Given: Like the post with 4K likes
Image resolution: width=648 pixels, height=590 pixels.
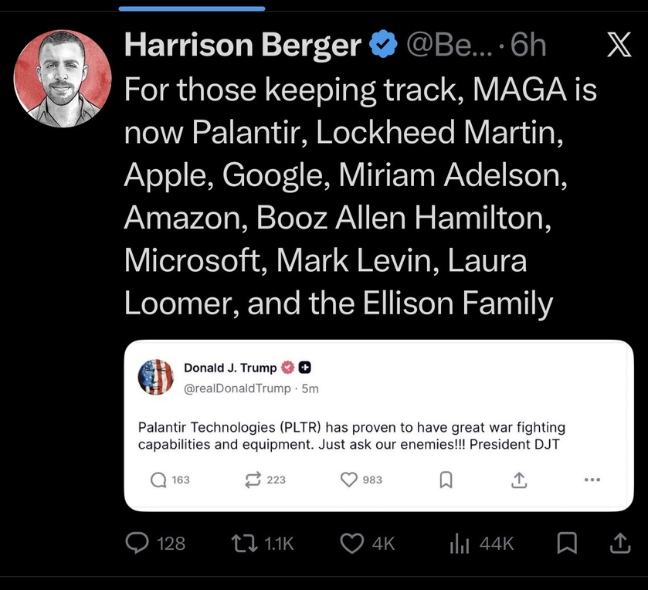Looking at the screenshot, I should [x=352, y=543].
